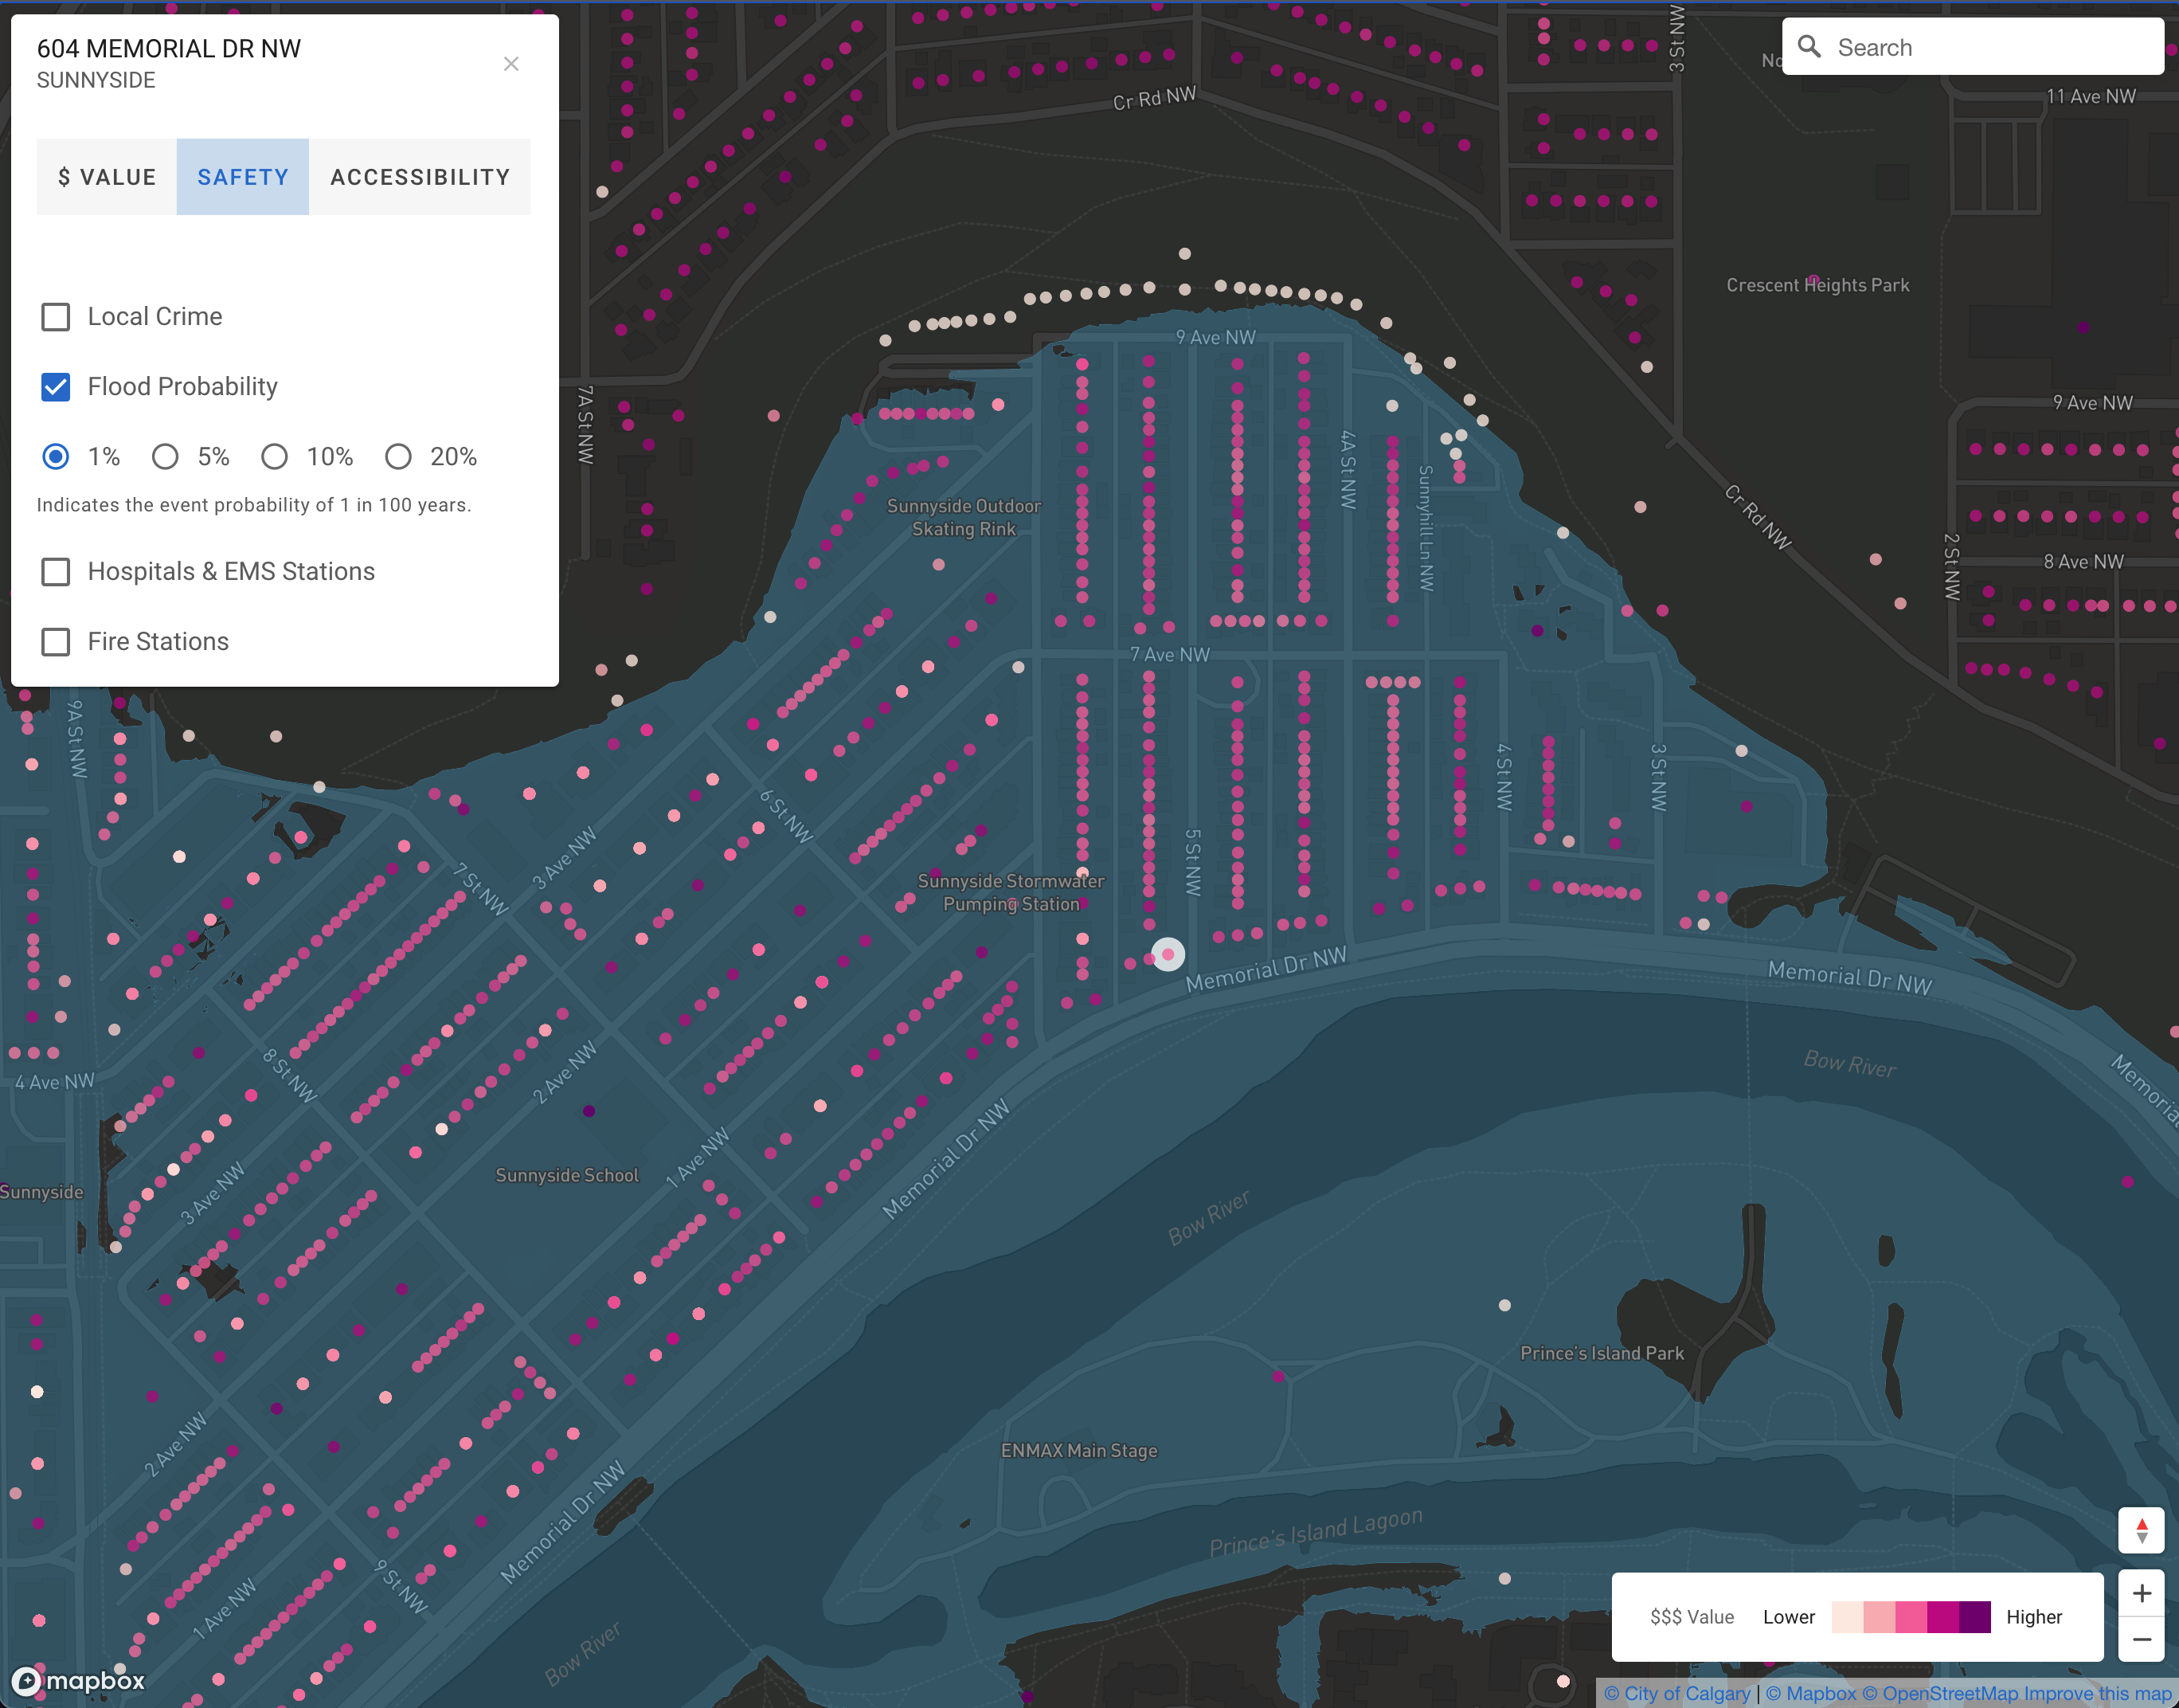Click the selected property marker on Memorial Dr

(1168, 954)
